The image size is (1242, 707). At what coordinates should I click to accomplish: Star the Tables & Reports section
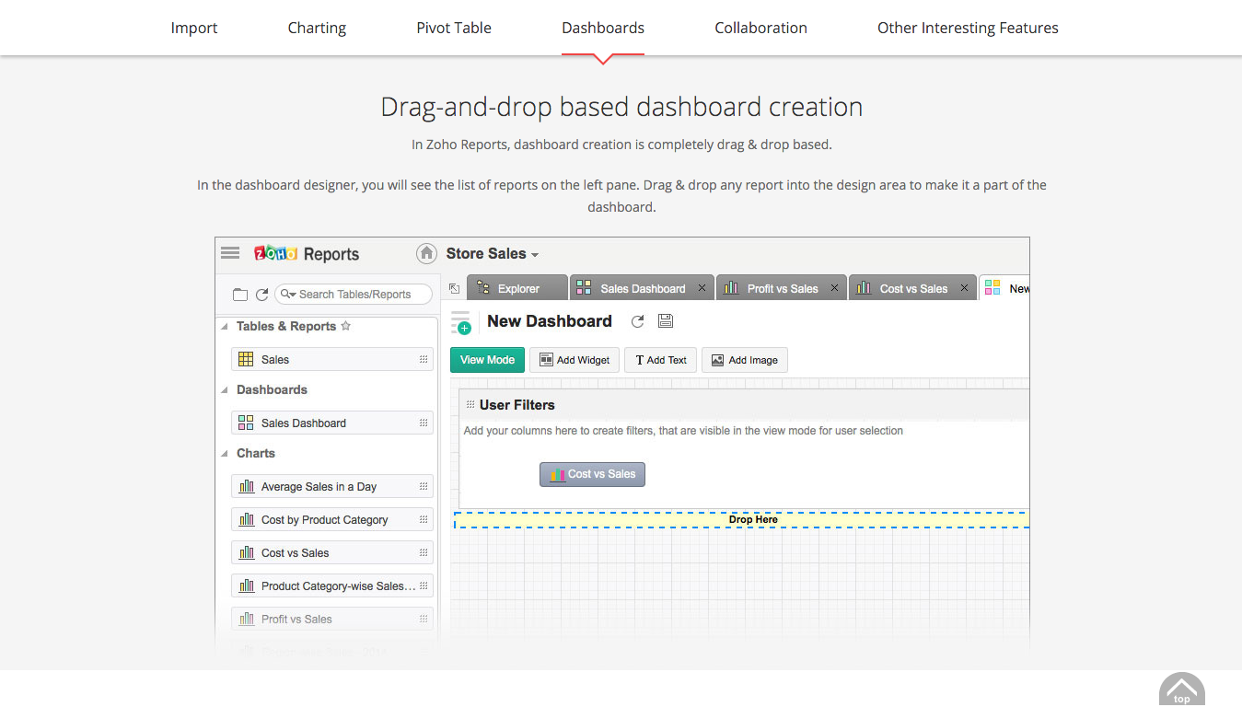(x=346, y=326)
